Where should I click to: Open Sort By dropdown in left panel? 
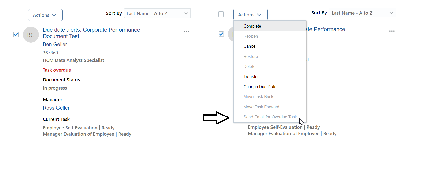(x=157, y=13)
